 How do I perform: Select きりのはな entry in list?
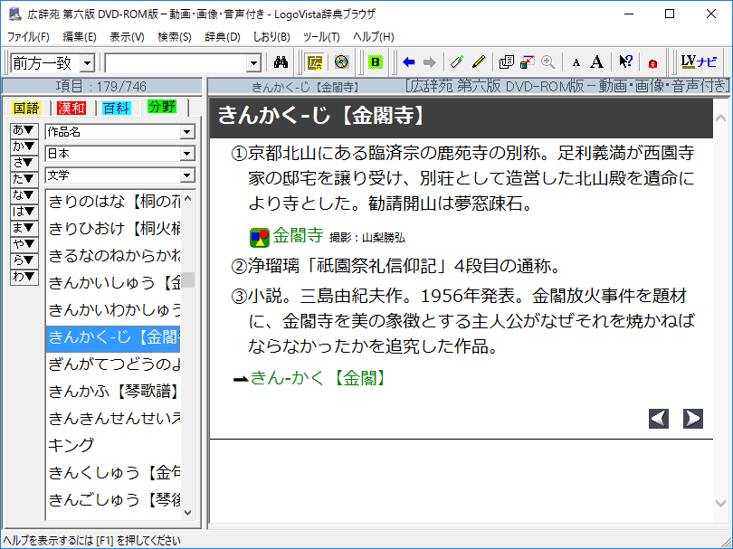click(x=114, y=202)
